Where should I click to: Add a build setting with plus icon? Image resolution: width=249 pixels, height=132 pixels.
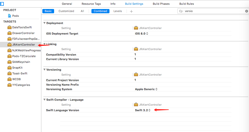click(131, 11)
